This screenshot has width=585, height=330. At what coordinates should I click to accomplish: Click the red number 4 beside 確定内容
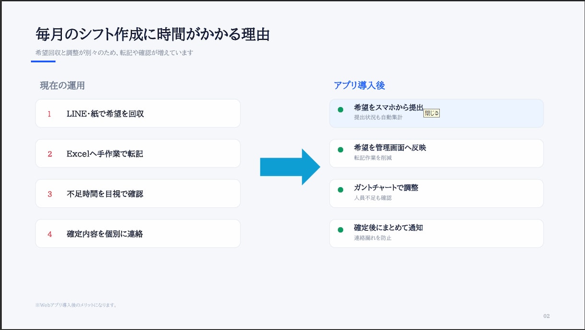pos(49,234)
